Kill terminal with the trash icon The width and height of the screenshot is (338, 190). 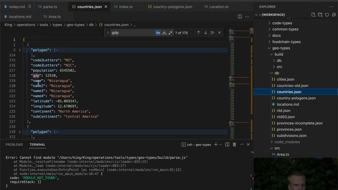[x=234, y=145]
